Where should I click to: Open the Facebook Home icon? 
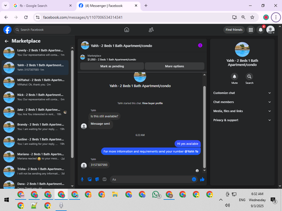(127, 30)
